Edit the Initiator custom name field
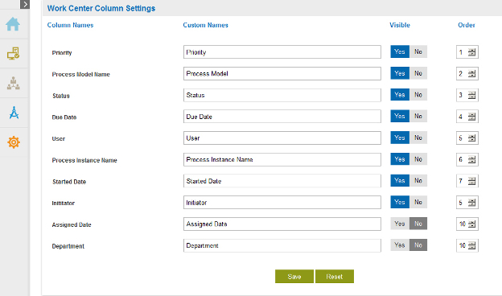Screen dimensions: 502x296 (x=282, y=203)
